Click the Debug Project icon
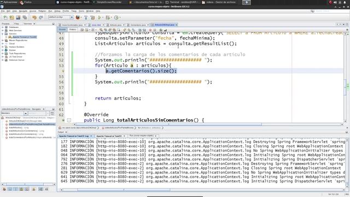Image resolution: width=350 pixels, height=197 pixels. point(108,18)
